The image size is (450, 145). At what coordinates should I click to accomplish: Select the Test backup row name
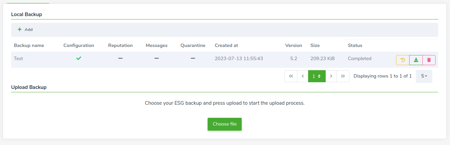pos(19,58)
